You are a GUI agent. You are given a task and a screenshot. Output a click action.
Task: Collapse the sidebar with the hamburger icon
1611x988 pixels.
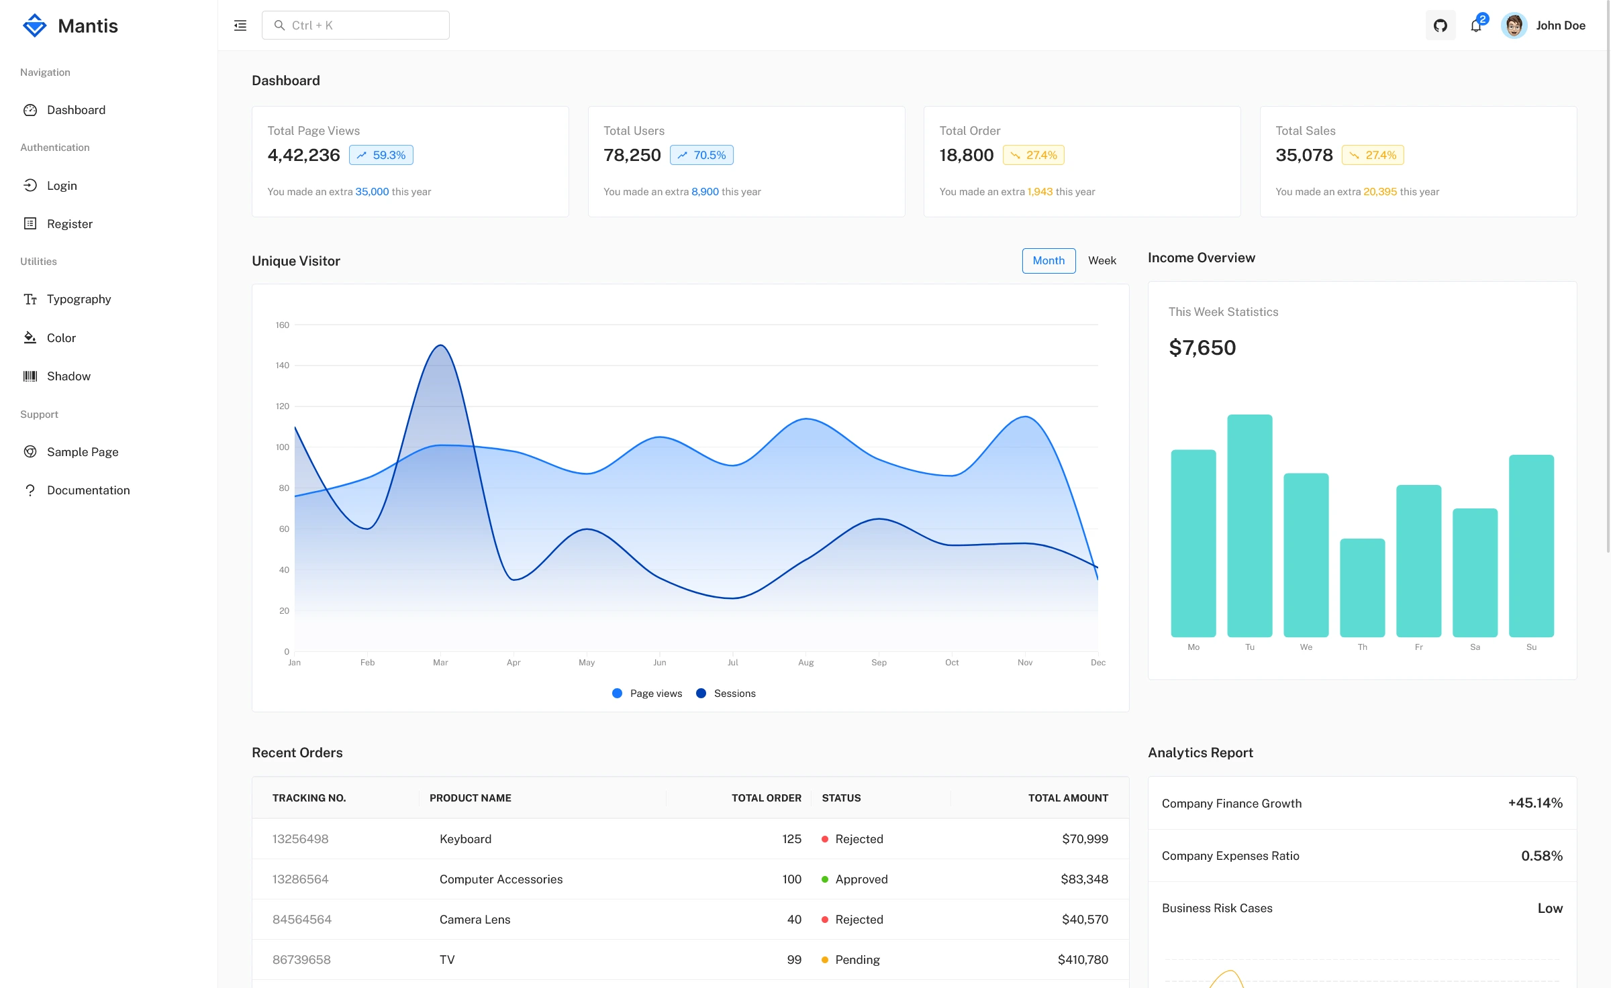(240, 25)
